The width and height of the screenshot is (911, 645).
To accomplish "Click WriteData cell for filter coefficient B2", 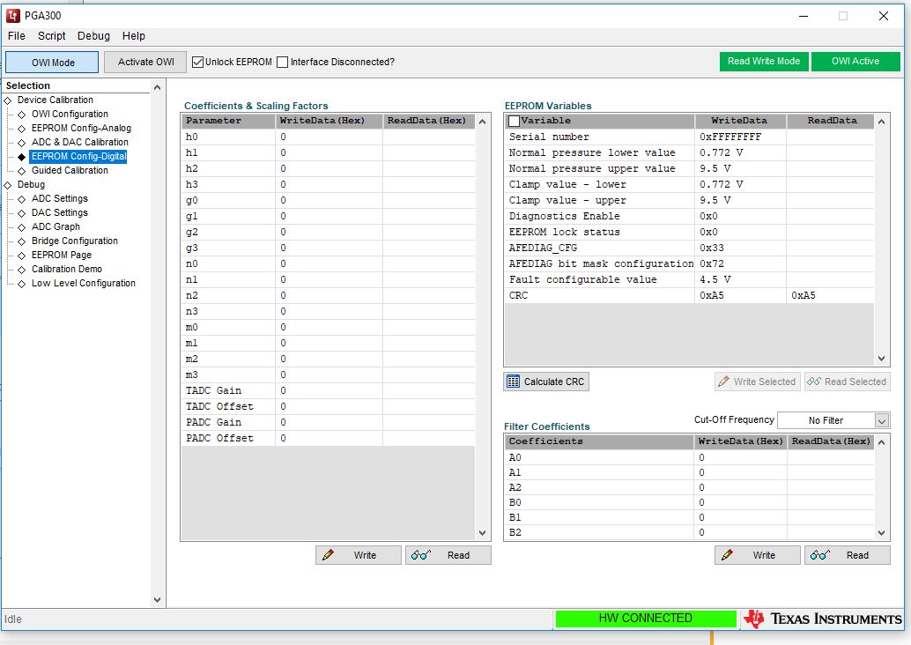I will pos(741,532).
